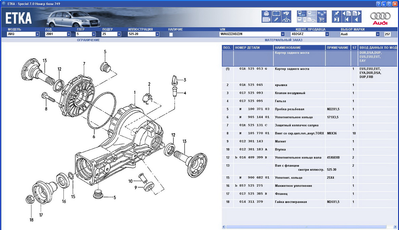Go to previous illustration page icon
The image size is (399, 230).
(x=346, y=14)
